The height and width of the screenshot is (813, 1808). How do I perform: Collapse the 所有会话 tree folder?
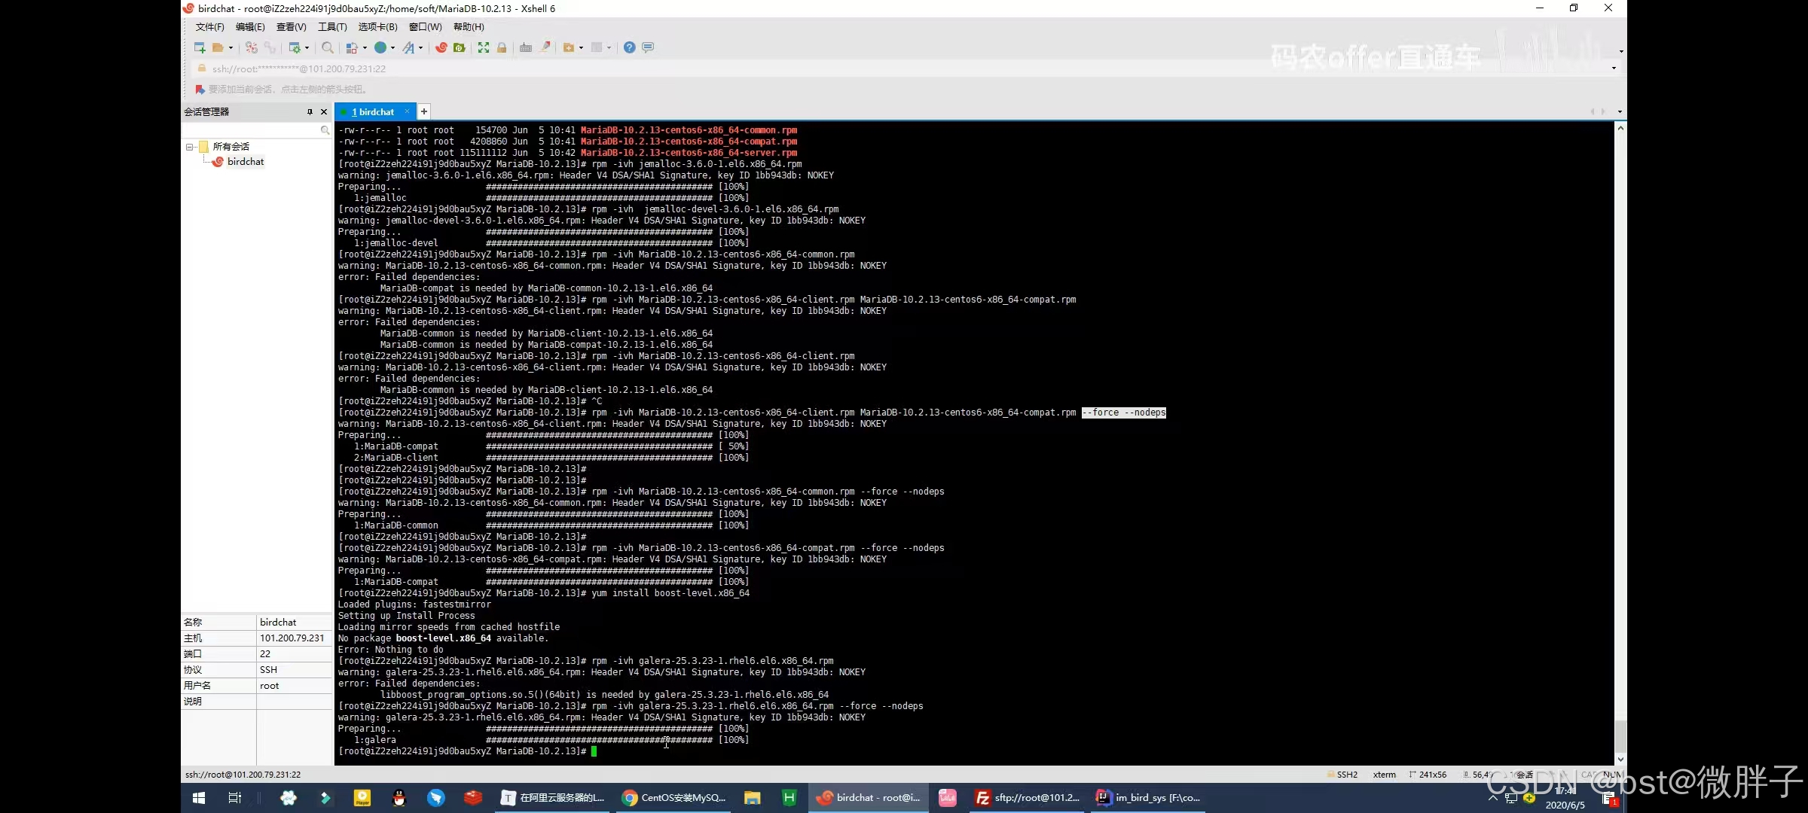(190, 147)
